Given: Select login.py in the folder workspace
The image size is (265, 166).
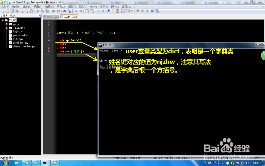Looking at the screenshot, I should 18,31.
